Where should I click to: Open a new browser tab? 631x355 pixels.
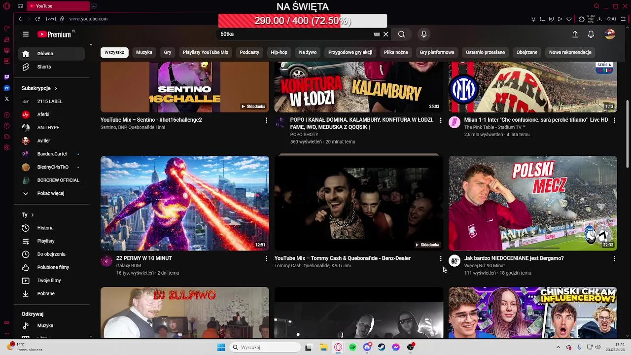point(94,6)
